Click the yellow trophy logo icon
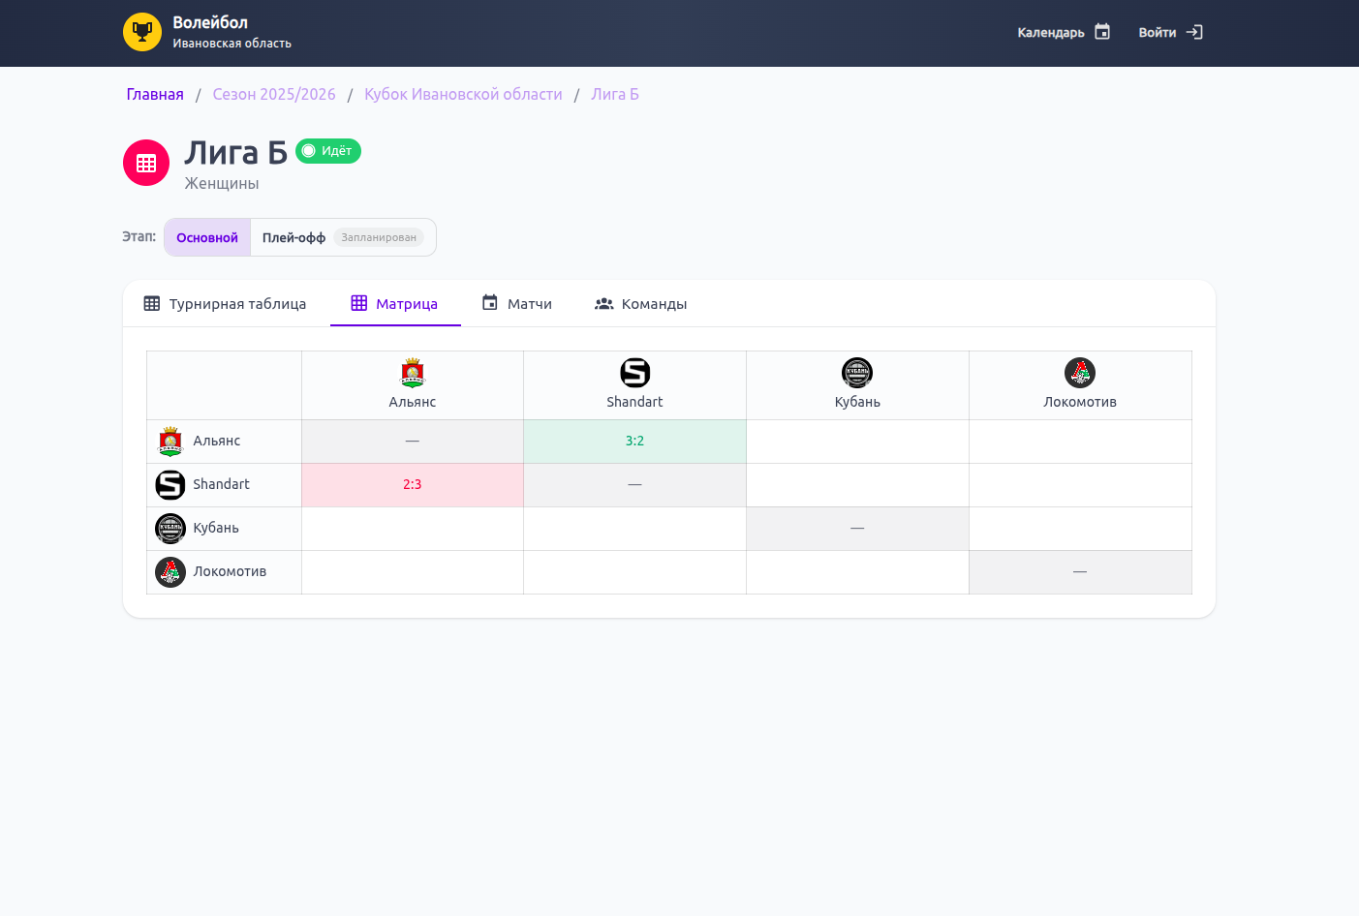This screenshot has height=916, width=1359. [x=142, y=32]
